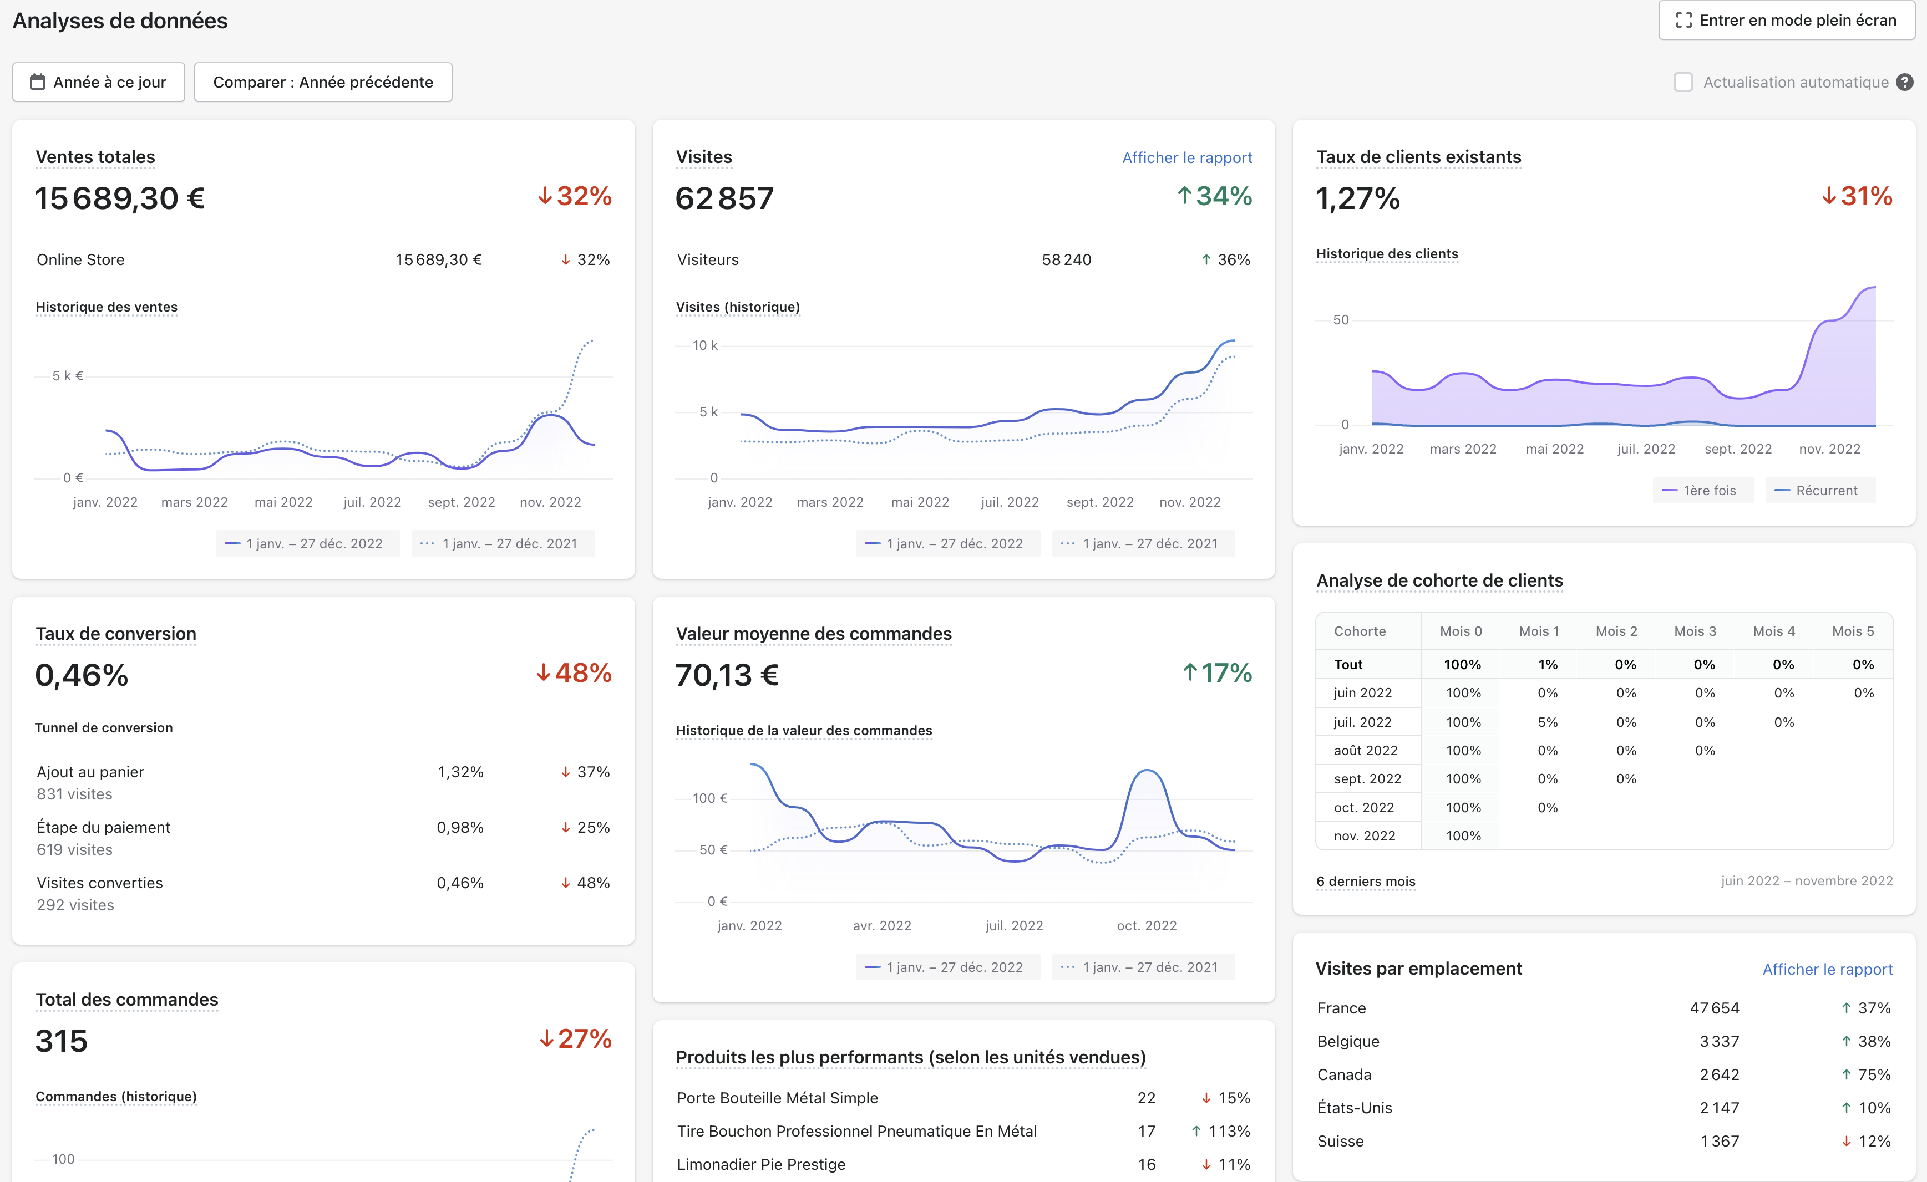The image size is (1927, 1182).
Task: Click the up arrow beside 17% order value
Action: (x=1189, y=673)
